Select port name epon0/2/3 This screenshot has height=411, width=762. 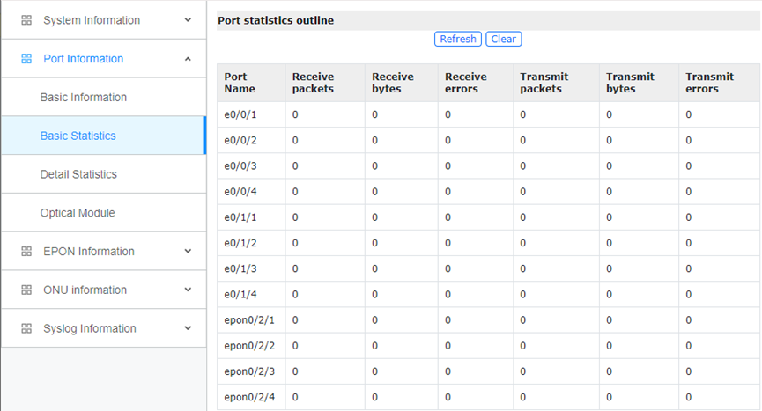(x=249, y=371)
